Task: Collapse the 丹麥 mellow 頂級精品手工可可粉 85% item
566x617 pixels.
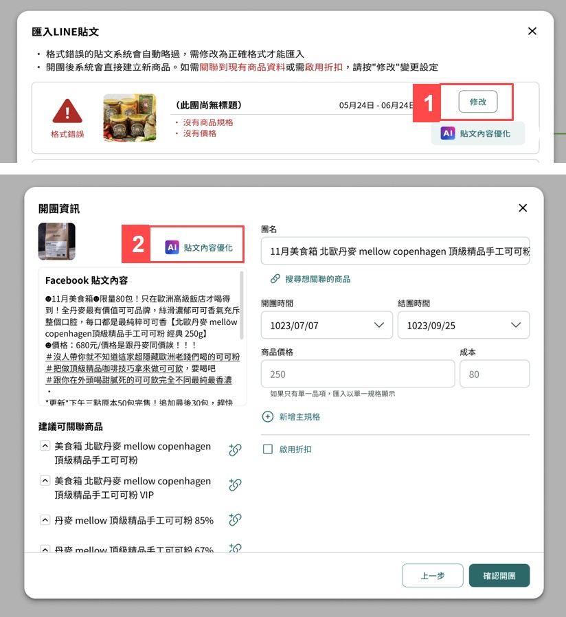Action: (x=45, y=520)
